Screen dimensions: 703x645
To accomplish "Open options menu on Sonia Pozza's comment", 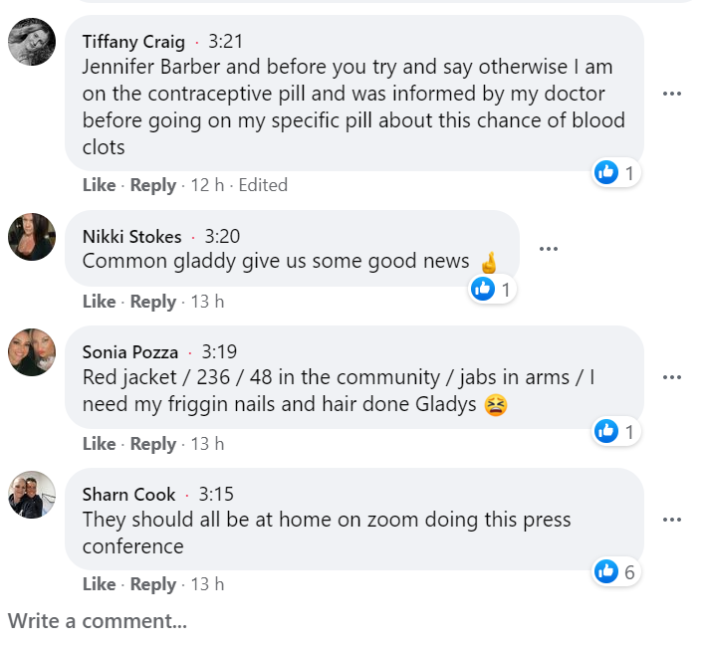I will click(x=672, y=378).
